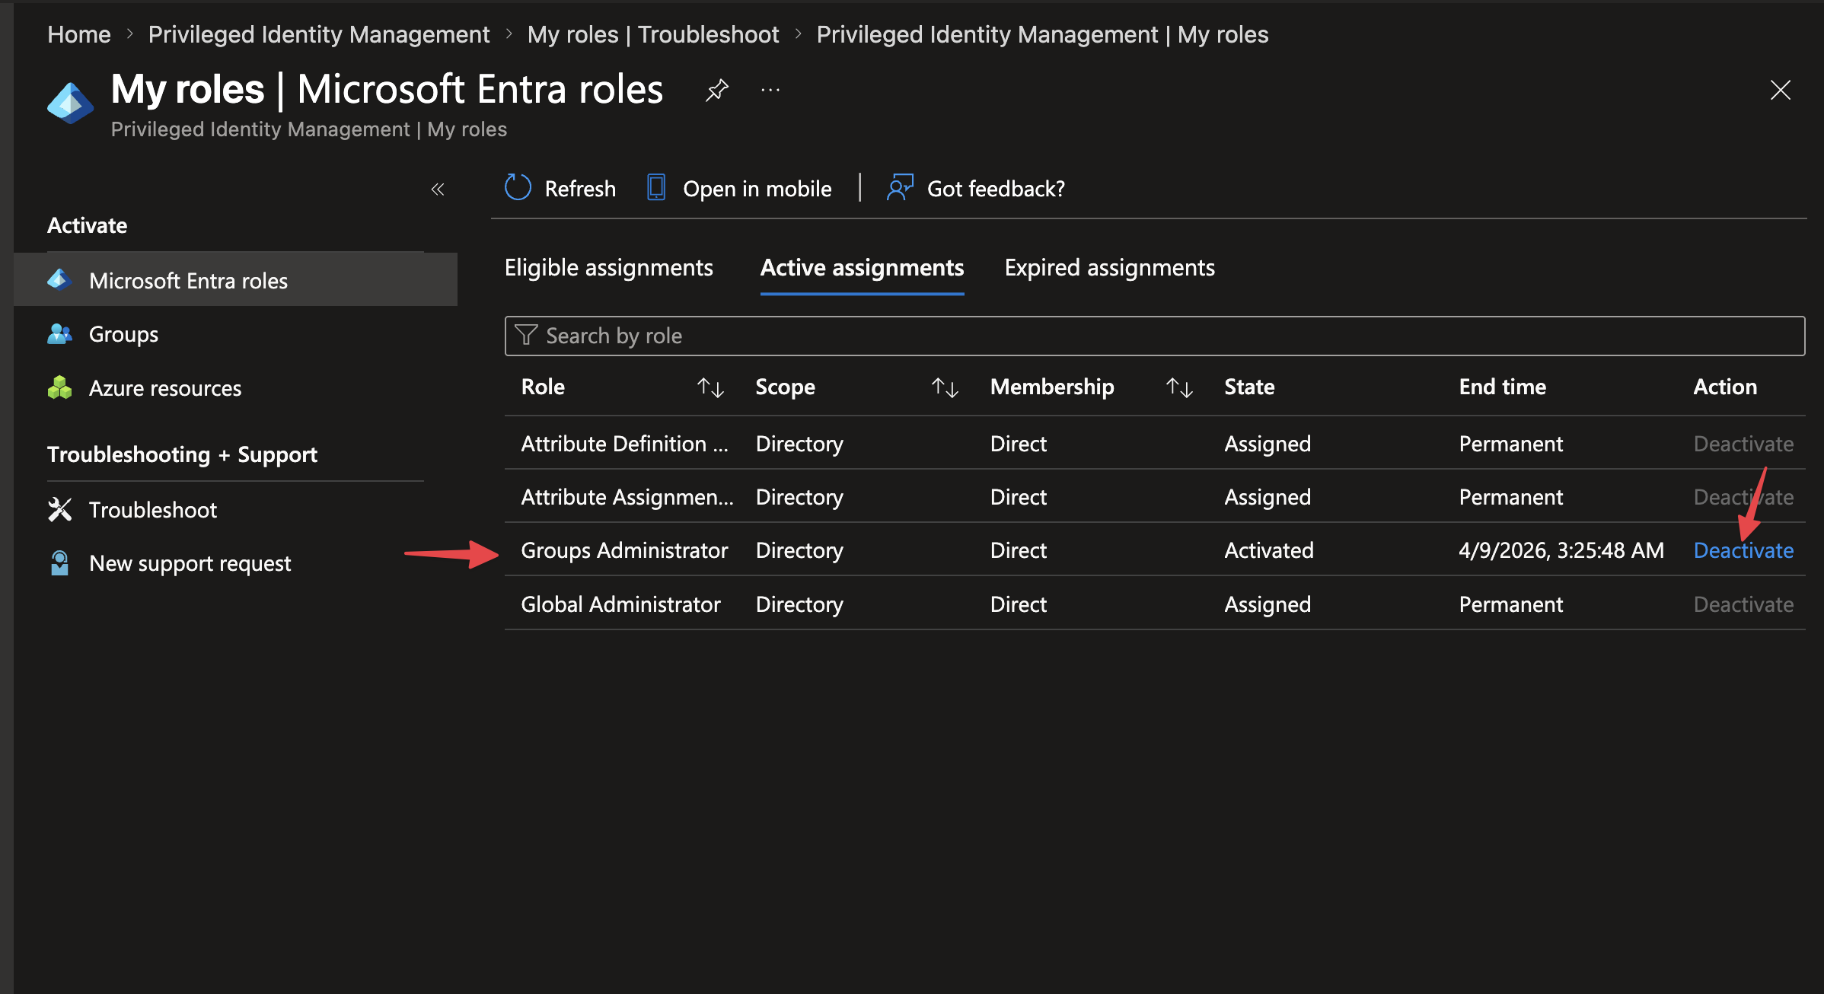Click the 4/9/2026, 3:25:48 AM end time
Image resolution: width=1824 pixels, height=994 pixels.
1561,550
